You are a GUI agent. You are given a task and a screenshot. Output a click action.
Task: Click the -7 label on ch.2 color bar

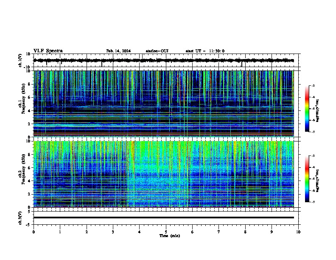313,202
